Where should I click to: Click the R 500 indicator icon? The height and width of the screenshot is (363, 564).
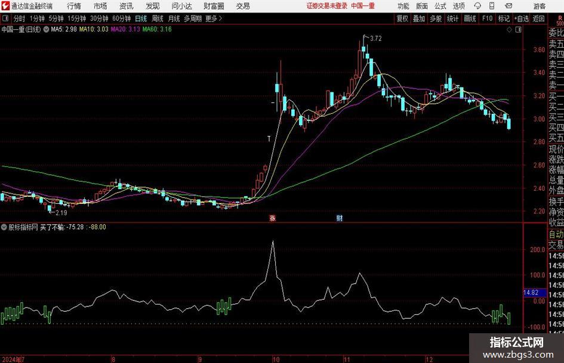click(560, 21)
